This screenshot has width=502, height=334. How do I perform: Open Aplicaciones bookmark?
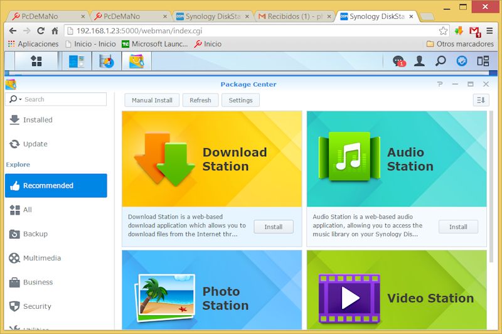tap(33, 44)
